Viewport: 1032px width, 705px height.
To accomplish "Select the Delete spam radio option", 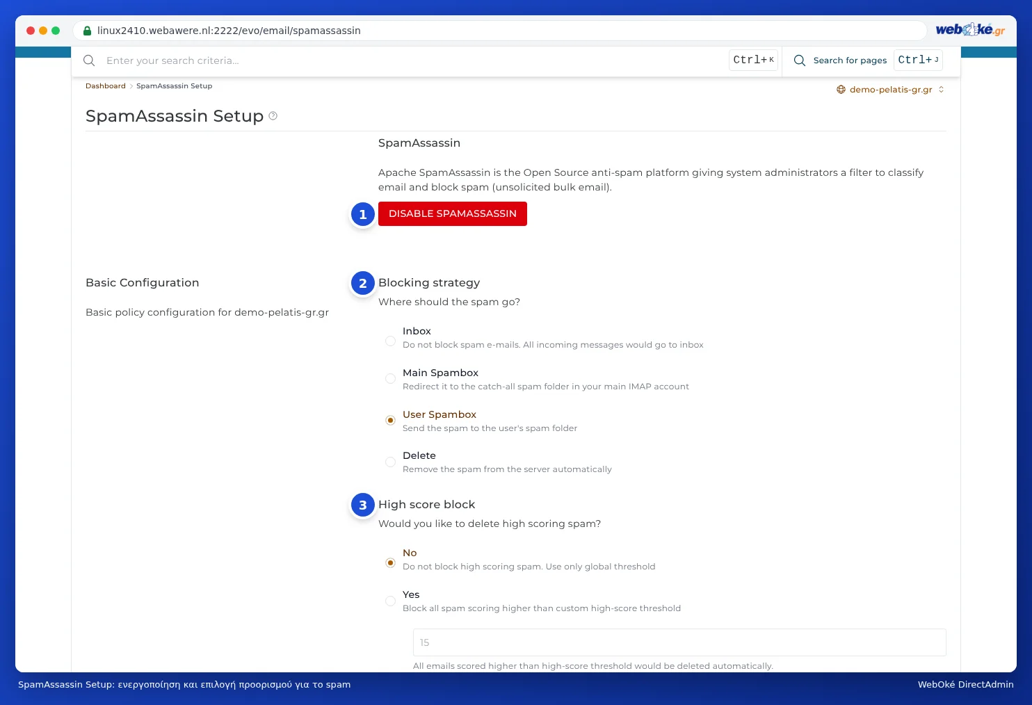I will click(390, 462).
